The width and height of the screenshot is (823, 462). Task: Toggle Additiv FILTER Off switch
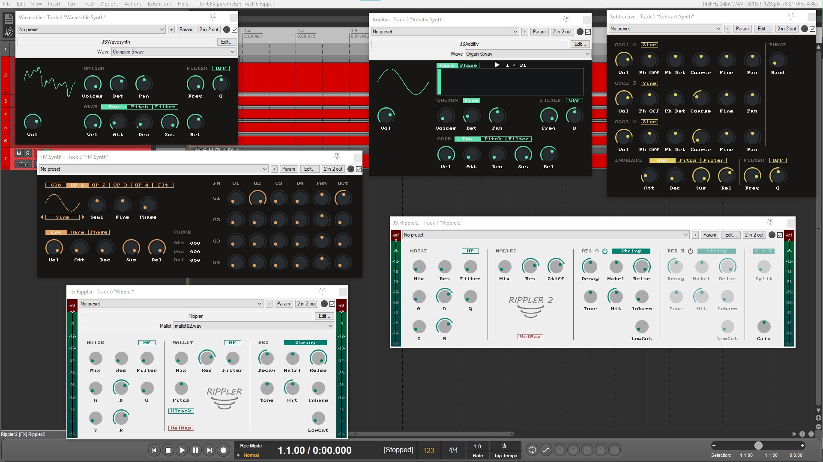tap(574, 101)
